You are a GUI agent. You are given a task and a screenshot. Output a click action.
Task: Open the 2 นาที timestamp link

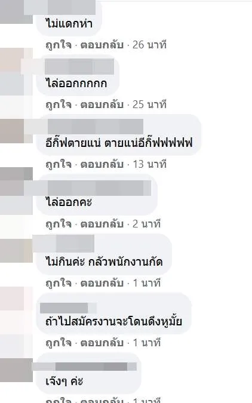146,224
